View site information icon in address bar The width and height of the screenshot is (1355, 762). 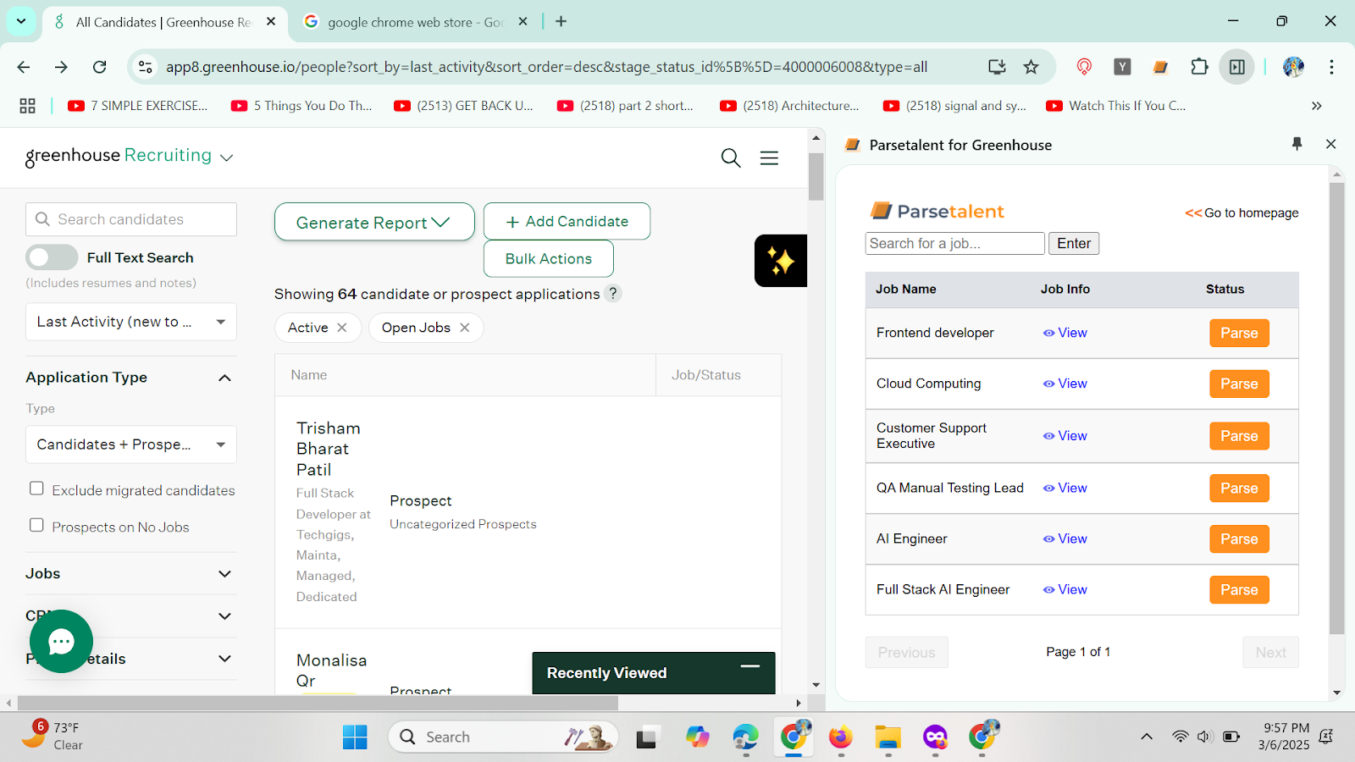[x=146, y=67]
